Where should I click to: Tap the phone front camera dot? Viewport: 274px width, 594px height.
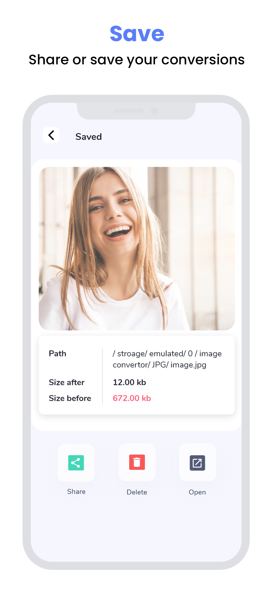pyautogui.click(x=154, y=111)
